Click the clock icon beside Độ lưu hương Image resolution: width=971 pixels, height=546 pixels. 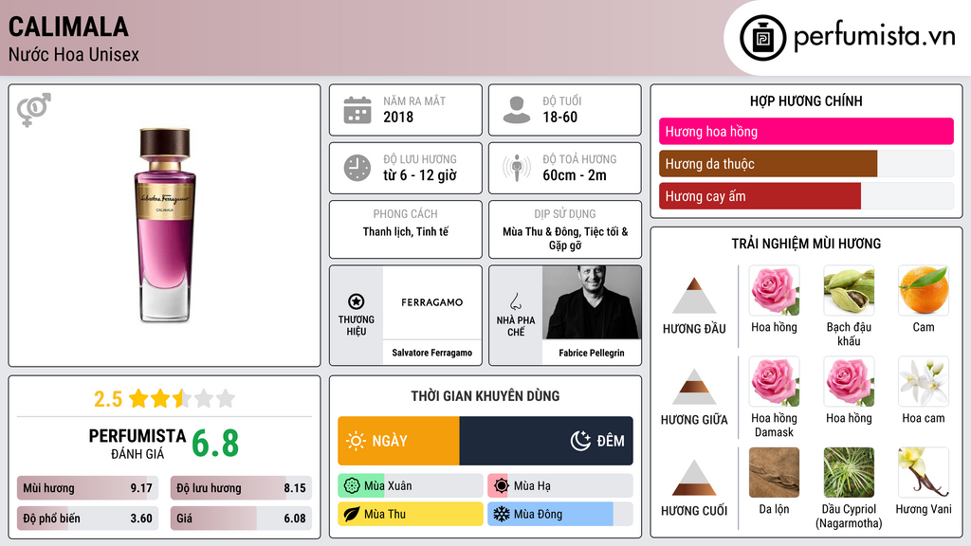pyautogui.click(x=357, y=168)
